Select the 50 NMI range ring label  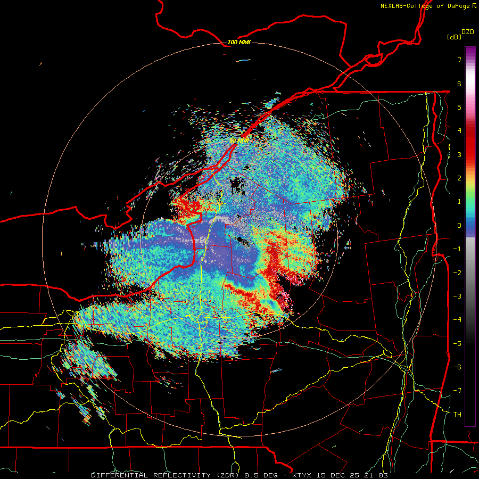point(239,141)
